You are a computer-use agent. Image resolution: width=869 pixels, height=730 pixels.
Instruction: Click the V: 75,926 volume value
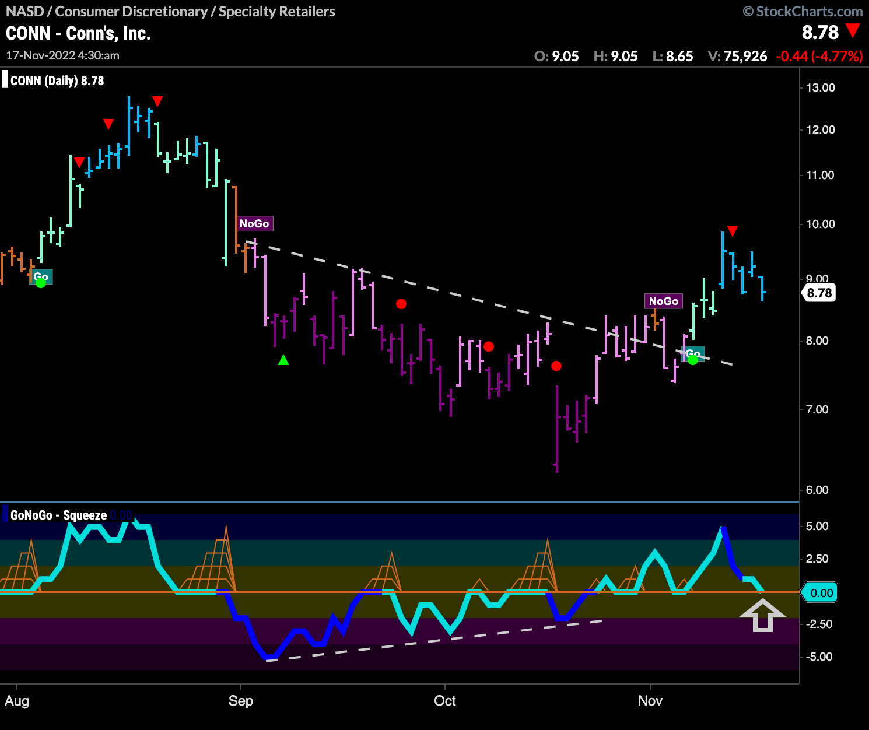point(737,56)
